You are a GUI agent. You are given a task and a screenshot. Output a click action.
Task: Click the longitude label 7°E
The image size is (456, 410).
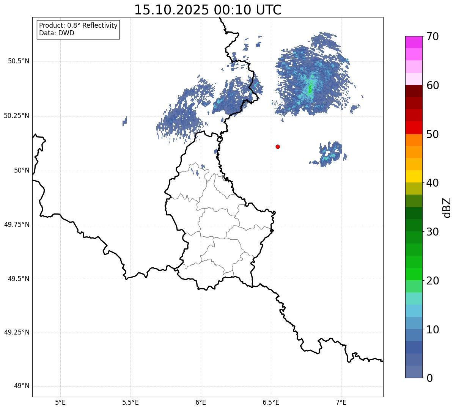(x=341, y=402)
